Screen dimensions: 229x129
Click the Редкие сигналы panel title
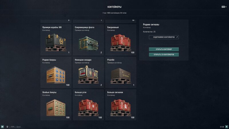151,25
